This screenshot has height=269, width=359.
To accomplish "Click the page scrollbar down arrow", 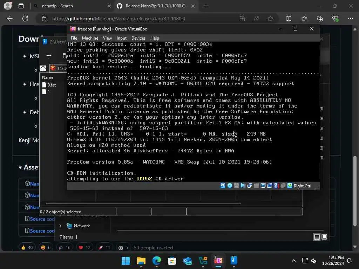I will 355,247.
